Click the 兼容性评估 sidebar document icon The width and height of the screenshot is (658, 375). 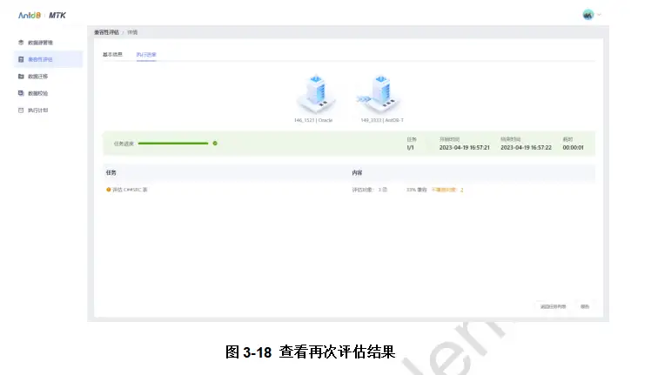21,59
